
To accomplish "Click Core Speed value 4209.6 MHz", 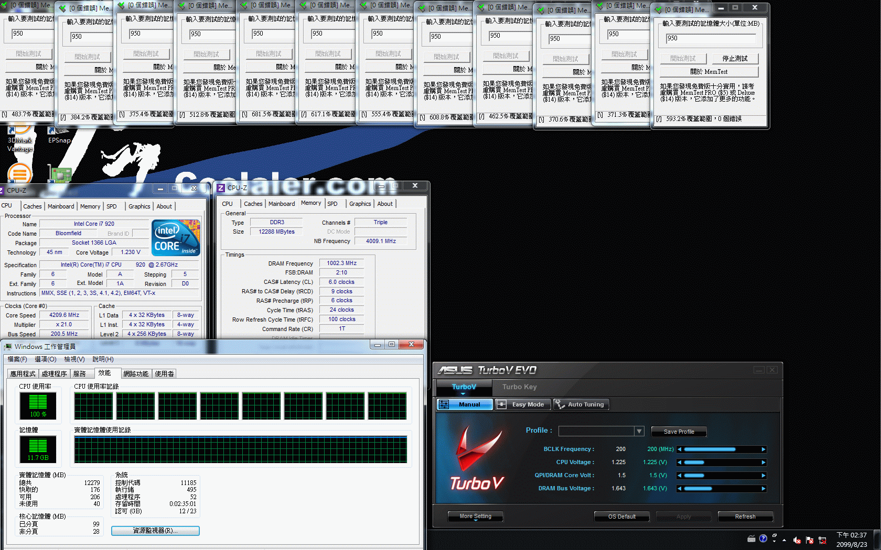I will pyautogui.click(x=64, y=315).
